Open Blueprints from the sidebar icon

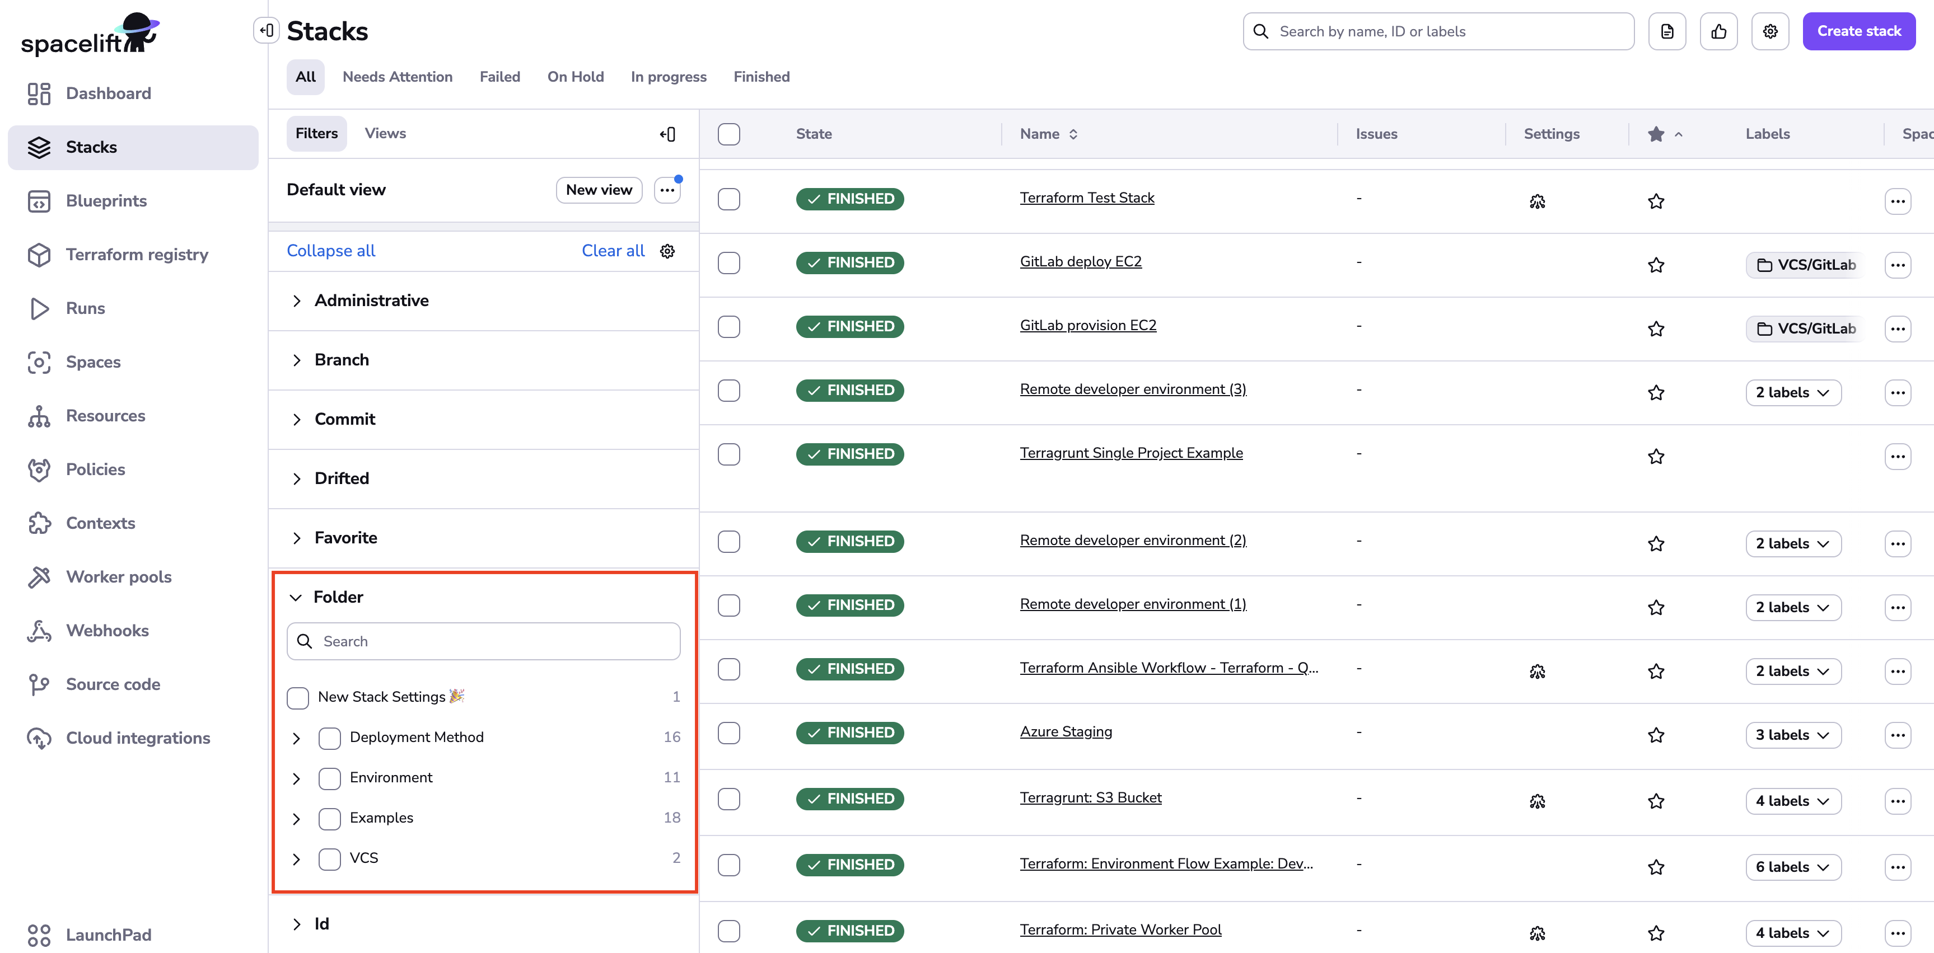(39, 201)
